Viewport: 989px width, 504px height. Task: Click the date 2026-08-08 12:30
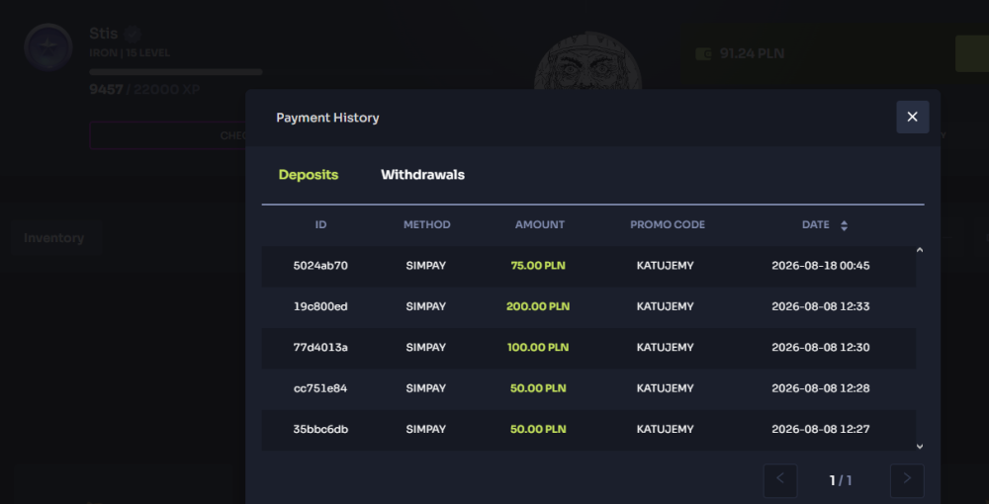(x=821, y=348)
